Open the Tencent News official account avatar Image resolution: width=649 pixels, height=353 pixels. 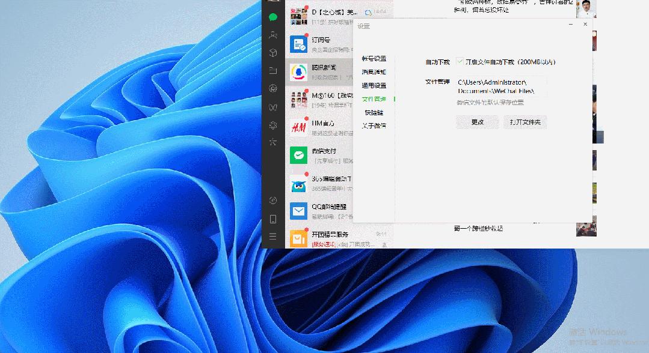point(299,71)
